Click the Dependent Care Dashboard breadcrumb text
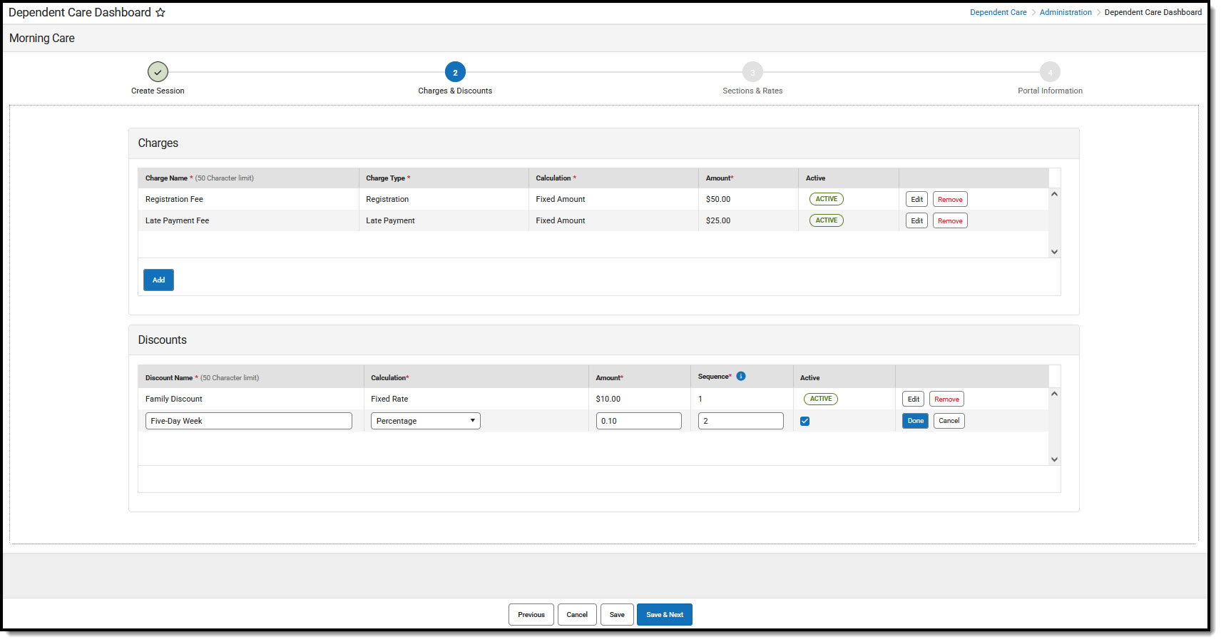The height and width of the screenshot is (642, 1221). [x=1153, y=12]
